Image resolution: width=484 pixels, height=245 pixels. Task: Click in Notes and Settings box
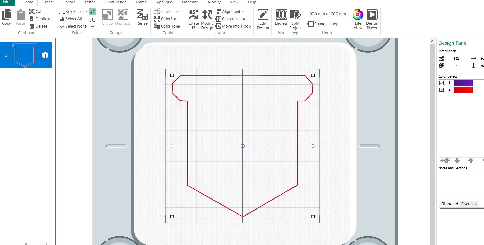[461, 184]
